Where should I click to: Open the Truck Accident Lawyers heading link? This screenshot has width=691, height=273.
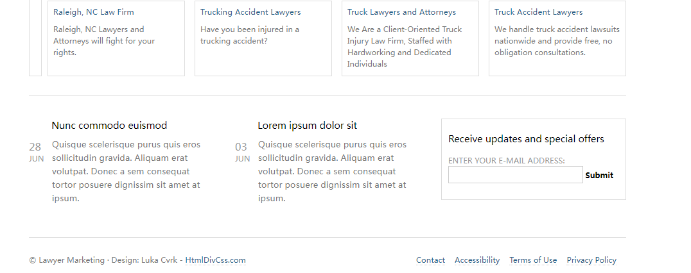(538, 12)
